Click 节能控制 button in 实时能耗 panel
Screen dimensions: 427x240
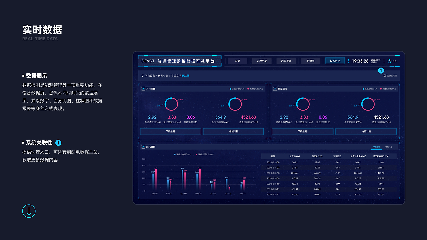[x=171, y=132]
